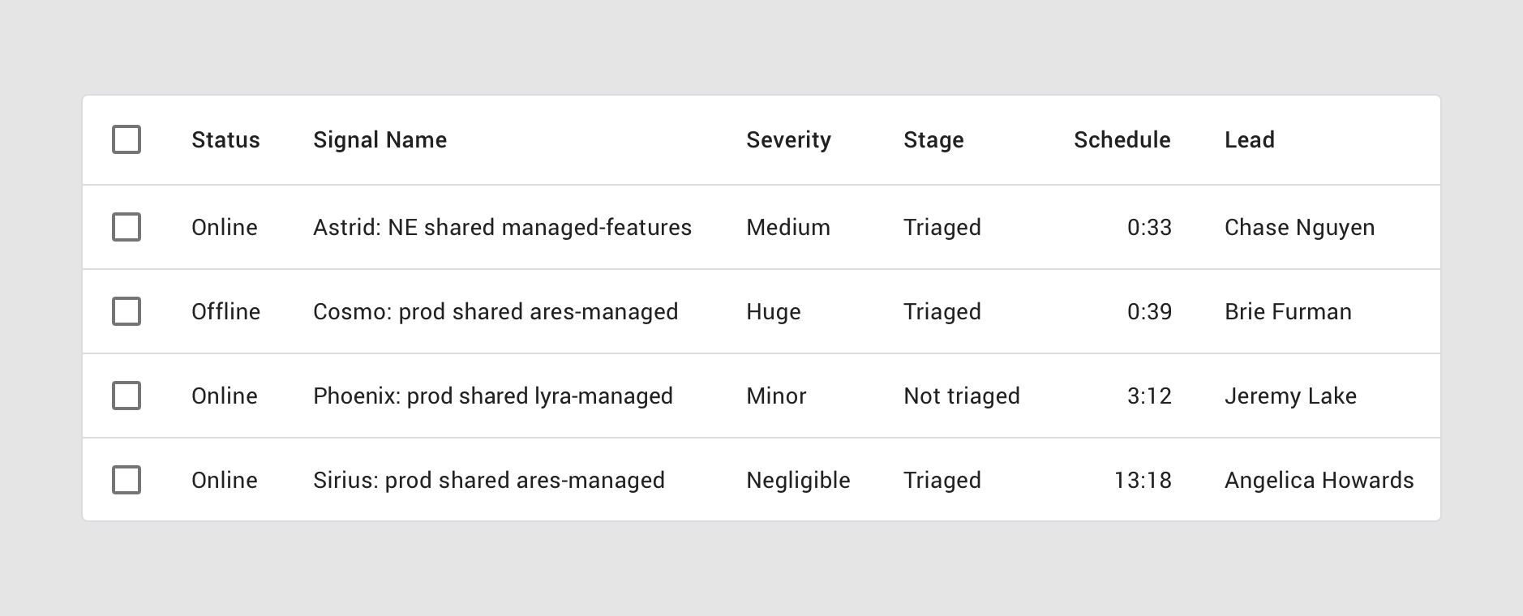The width and height of the screenshot is (1523, 616).
Task: Sort rows by the Severity column header
Action: pos(788,139)
